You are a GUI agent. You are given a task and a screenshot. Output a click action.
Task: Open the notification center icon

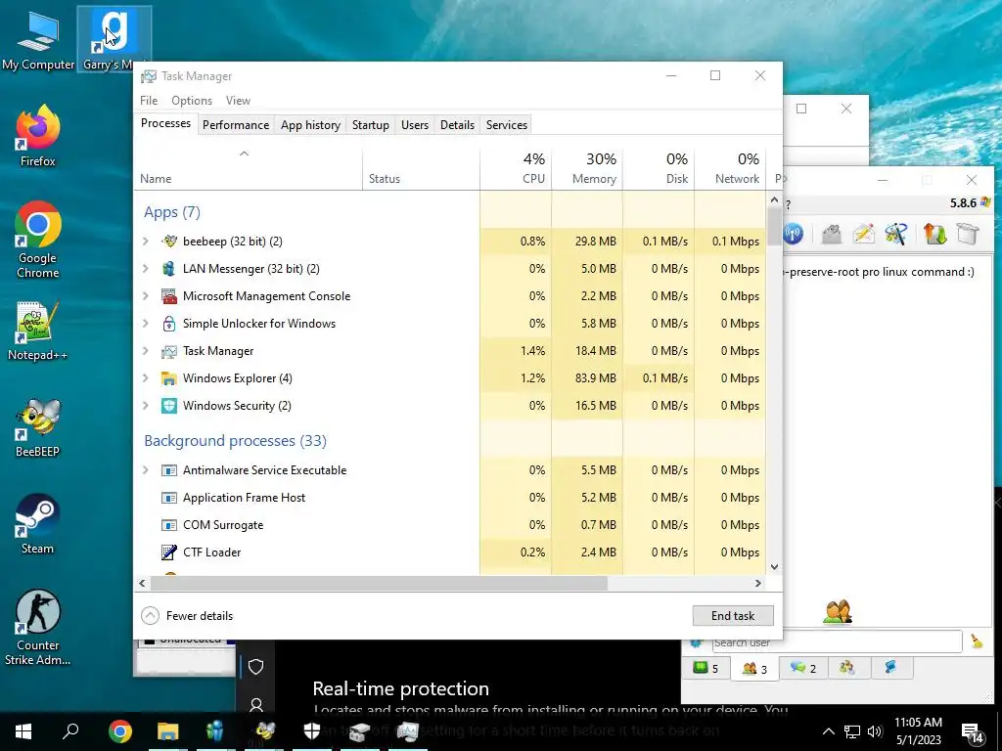(x=972, y=733)
